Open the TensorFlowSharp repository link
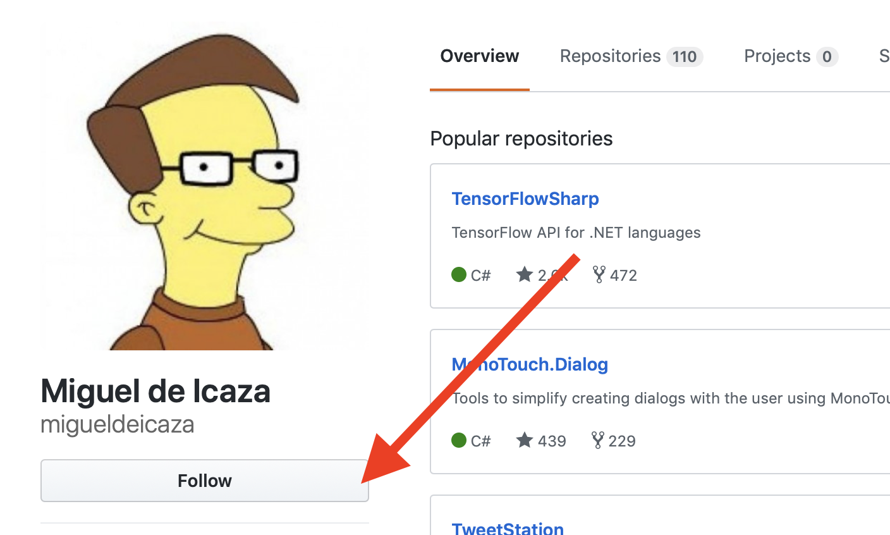 point(525,199)
